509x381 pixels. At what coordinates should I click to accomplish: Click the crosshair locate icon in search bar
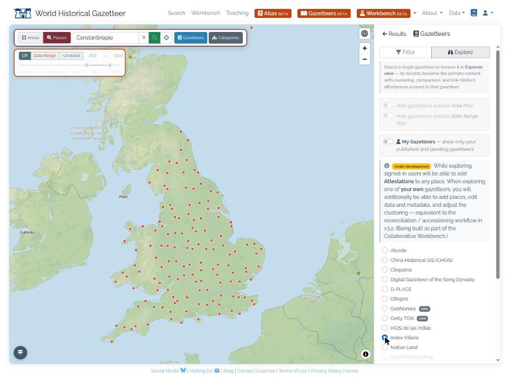[166, 38]
